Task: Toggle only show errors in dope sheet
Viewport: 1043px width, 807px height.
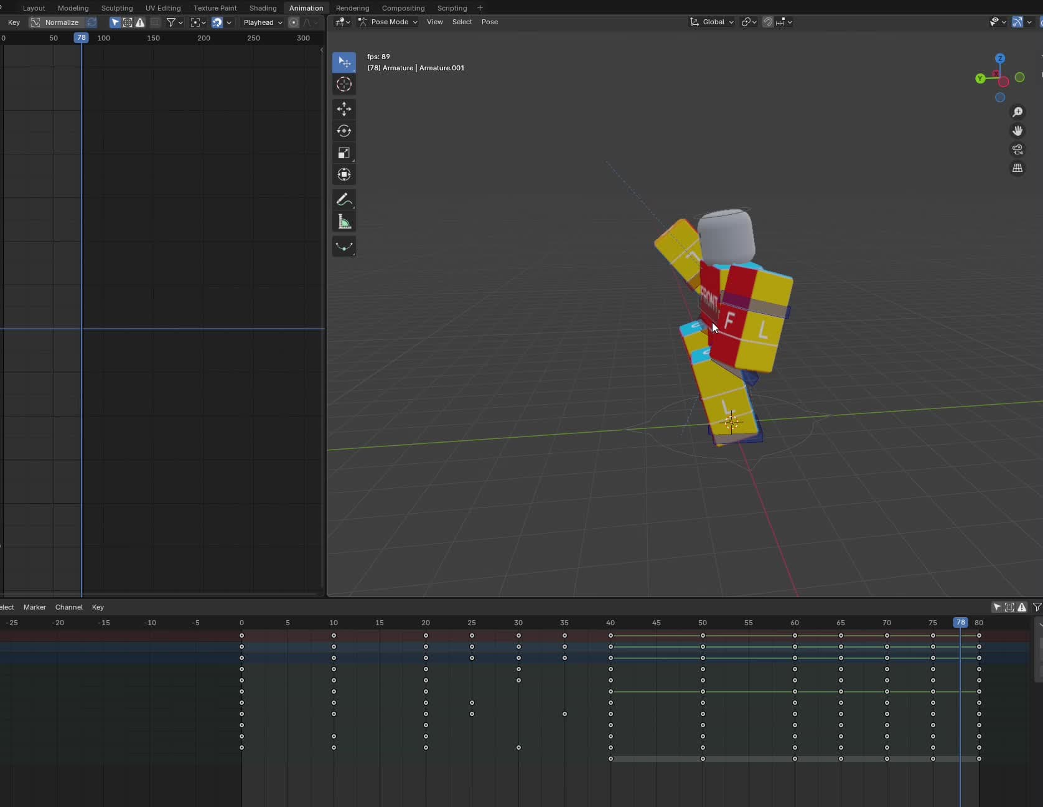Action: 1022,607
